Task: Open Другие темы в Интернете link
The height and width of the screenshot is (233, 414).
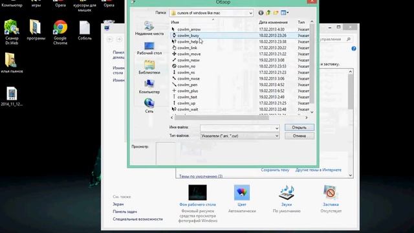Action: coord(318,170)
